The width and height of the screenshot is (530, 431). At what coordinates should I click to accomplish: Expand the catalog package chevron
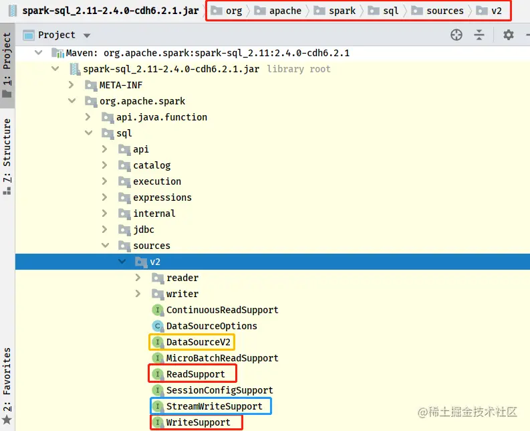point(104,165)
